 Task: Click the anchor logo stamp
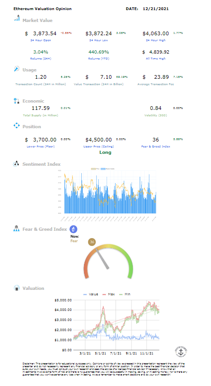[181, 352]
